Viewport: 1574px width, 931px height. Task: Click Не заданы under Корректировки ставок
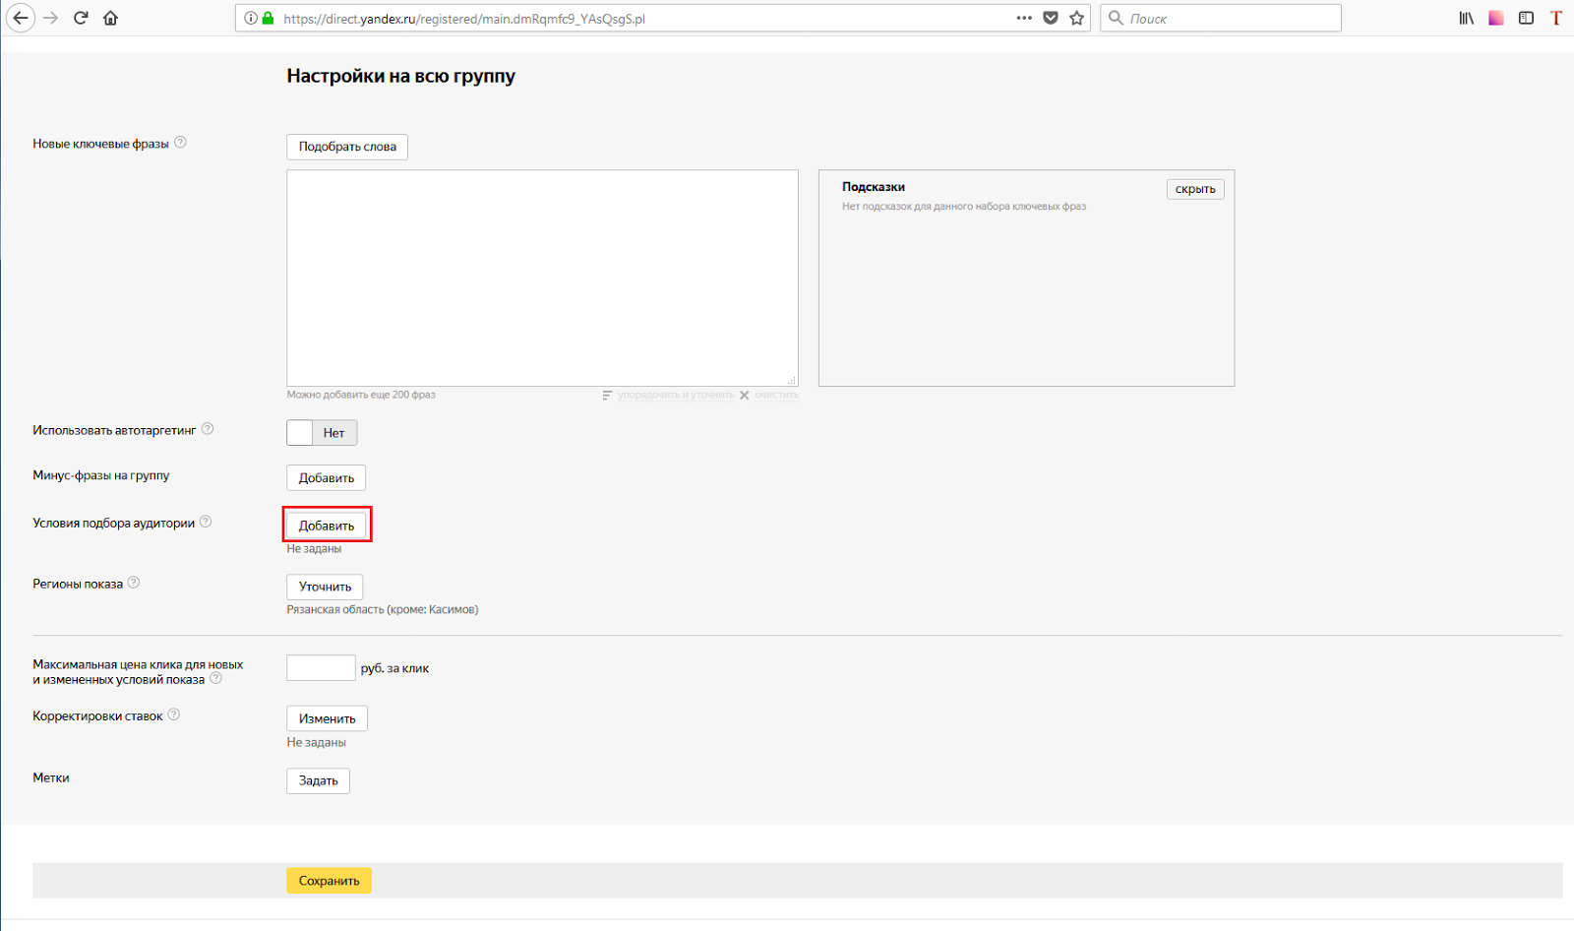[x=316, y=742]
